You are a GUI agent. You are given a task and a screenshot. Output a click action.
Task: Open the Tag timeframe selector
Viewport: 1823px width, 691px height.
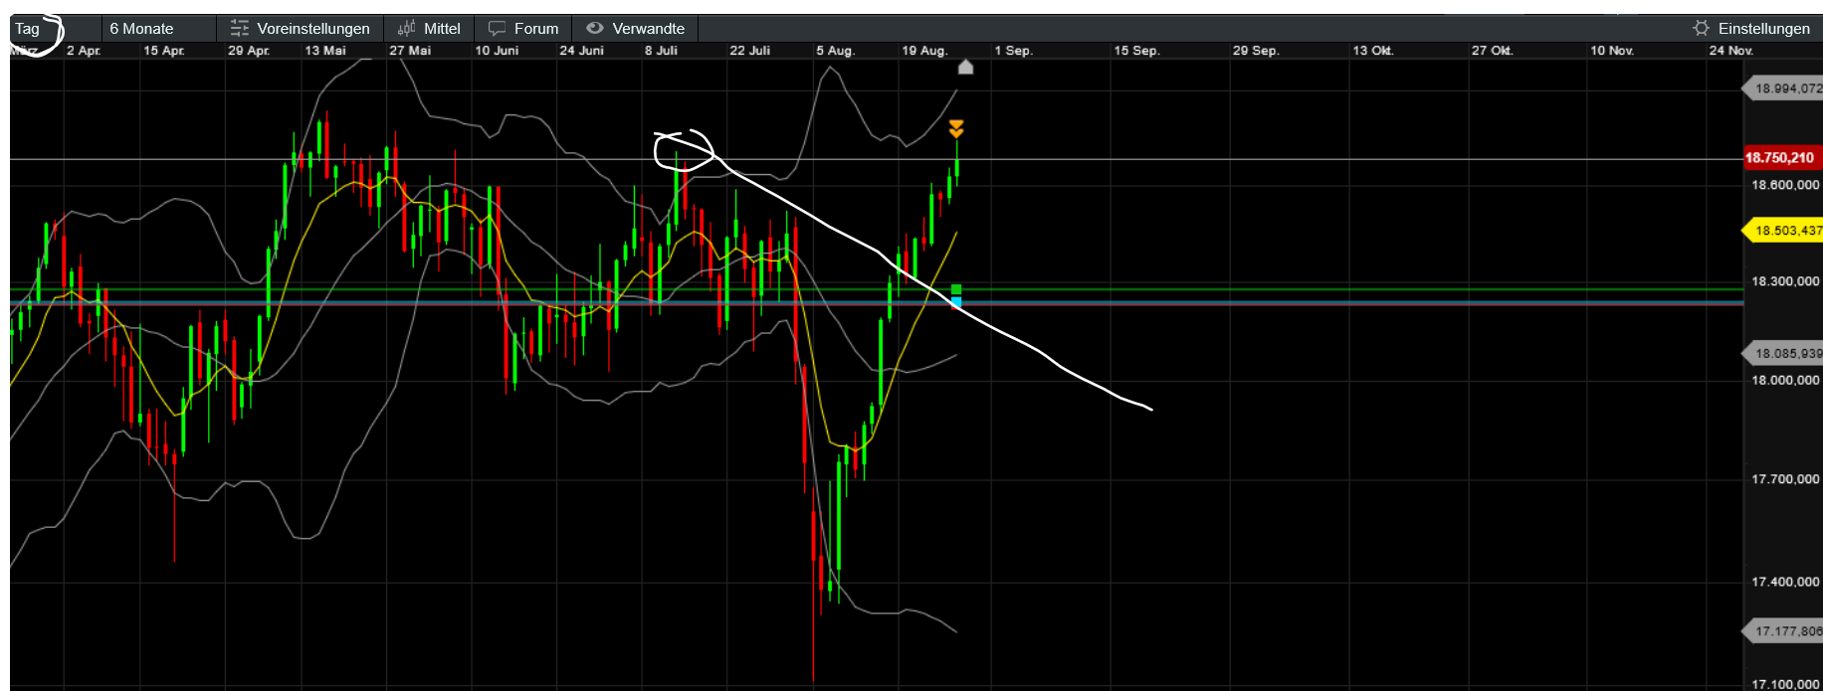[55, 29]
